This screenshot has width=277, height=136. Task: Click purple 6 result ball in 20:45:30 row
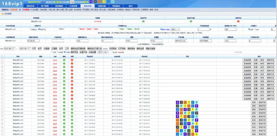tap(178, 102)
